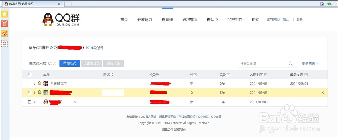This screenshot has width=338, height=140.
Task: Click the avatar of member 2
Action: click(46, 92)
